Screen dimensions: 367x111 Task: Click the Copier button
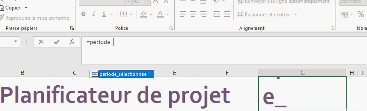pos(10,8)
